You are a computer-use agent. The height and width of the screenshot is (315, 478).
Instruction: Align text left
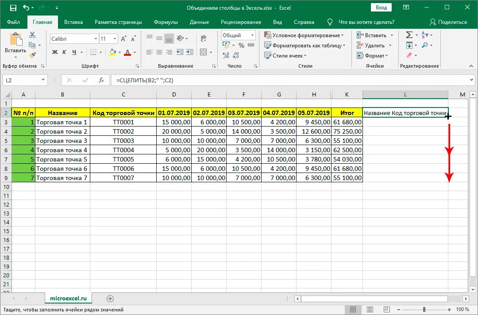click(150, 52)
